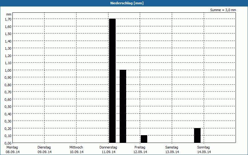
Task: Click the 0,40 y-axis value
Action: click(8, 114)
